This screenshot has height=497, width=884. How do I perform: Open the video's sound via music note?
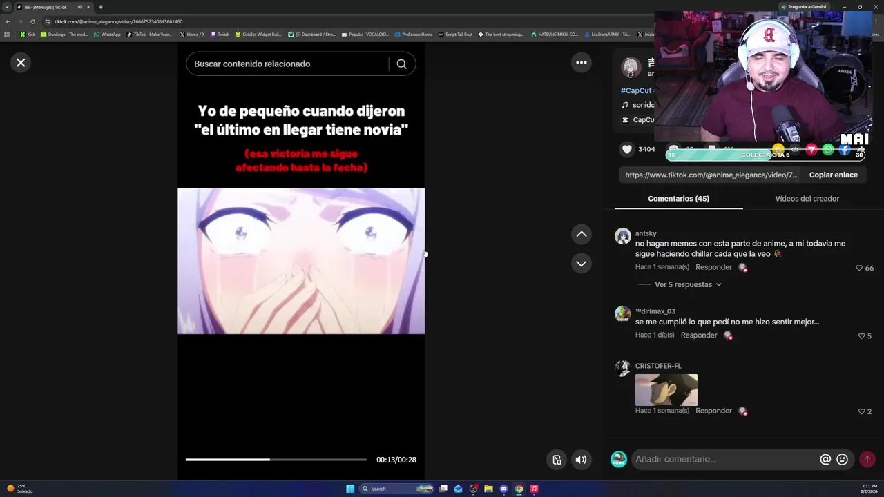[625, 105]
